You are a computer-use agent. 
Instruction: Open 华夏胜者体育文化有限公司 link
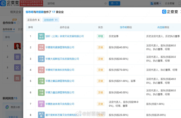point(60,104)
